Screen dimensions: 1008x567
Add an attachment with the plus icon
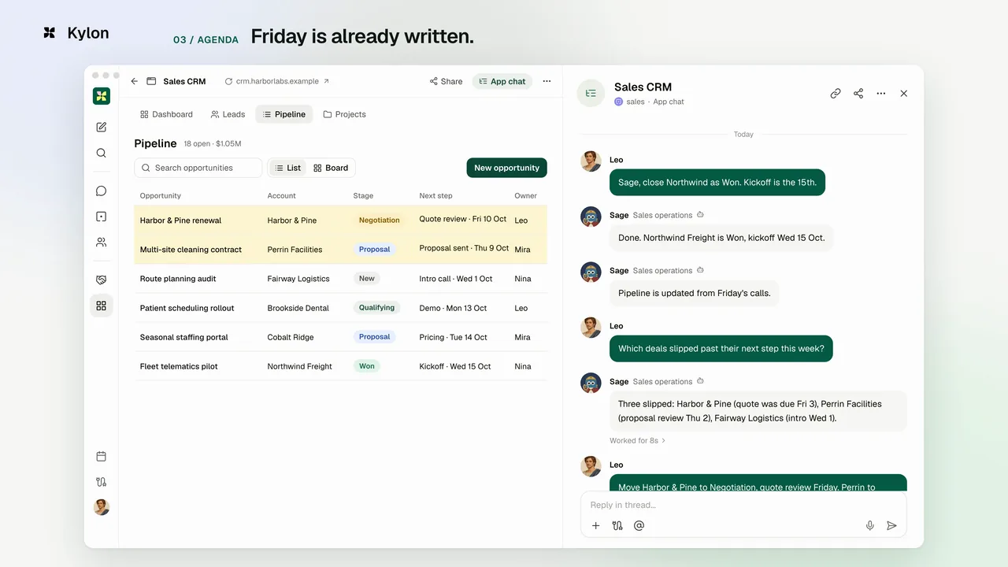595,525
